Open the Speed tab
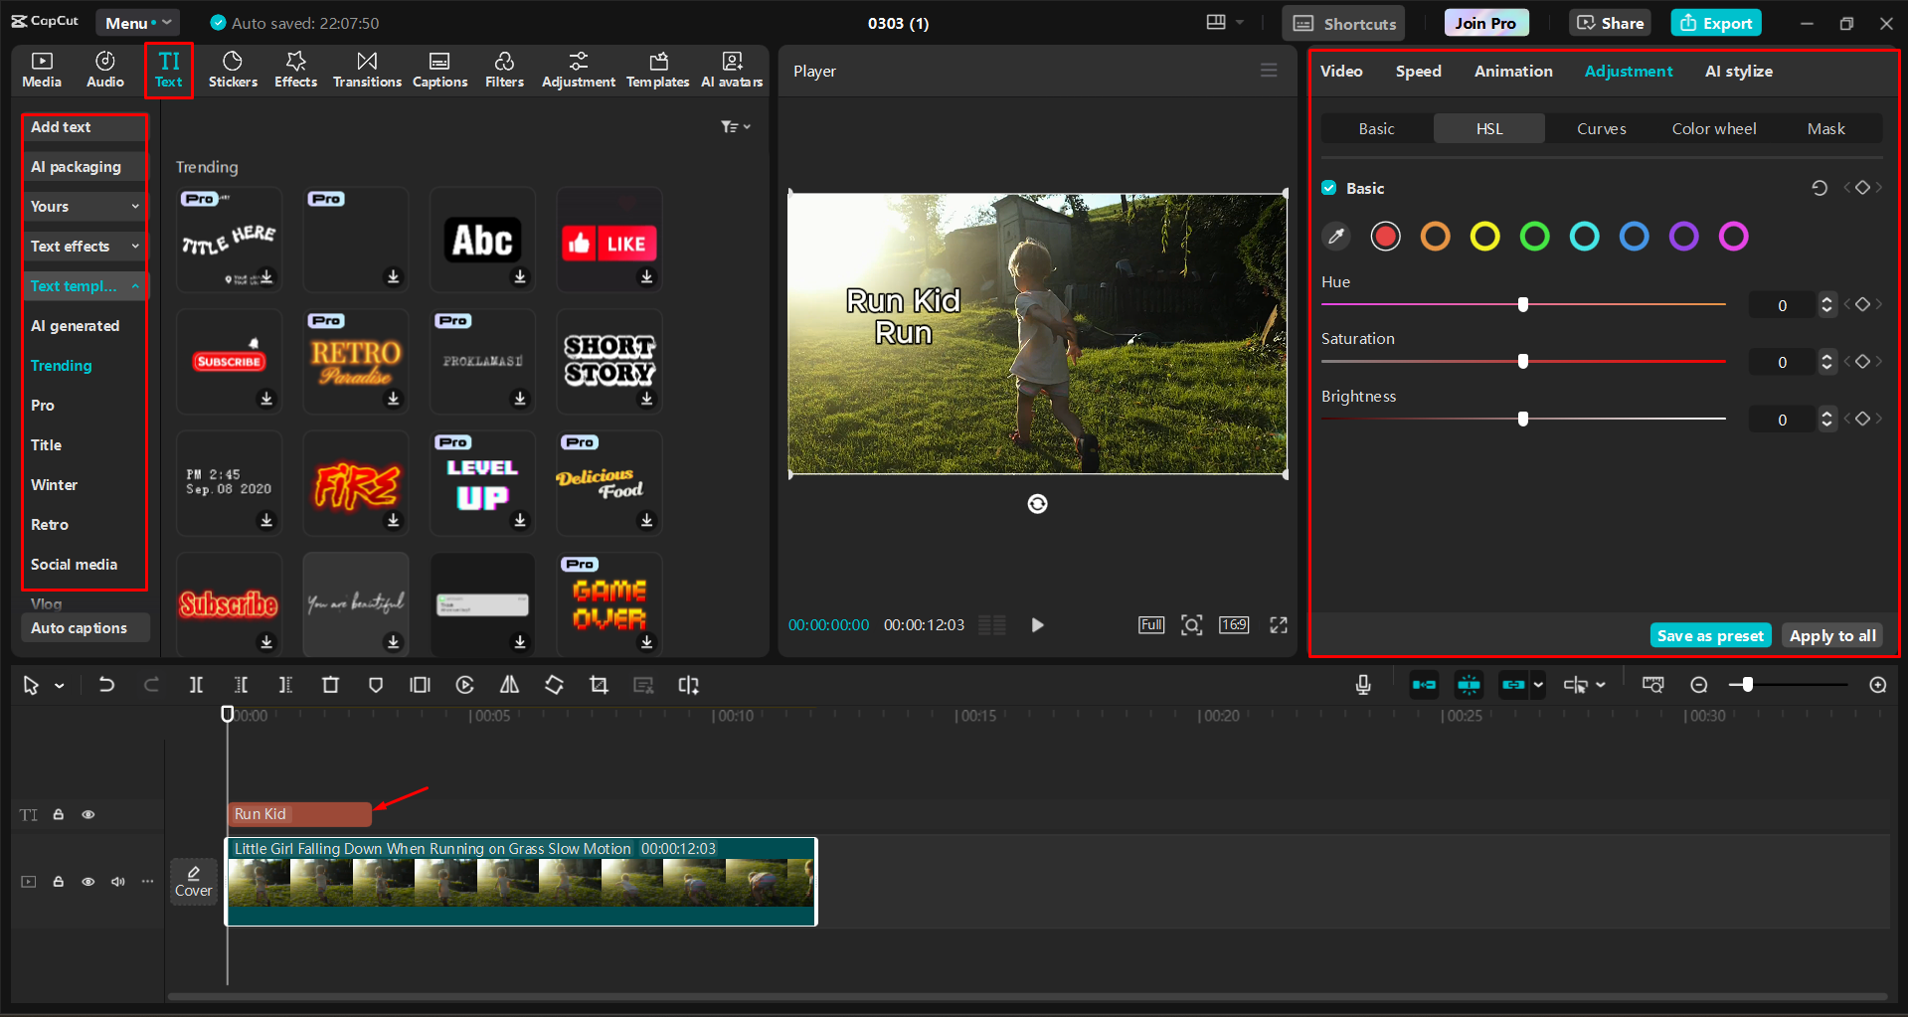The height and width of the screenshot is (1017, 1908). coord(1418,71)
